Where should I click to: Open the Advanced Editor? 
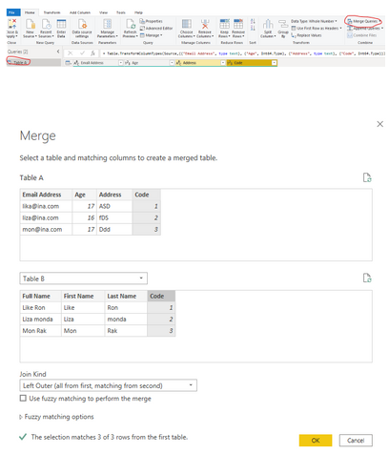(156, 29)
